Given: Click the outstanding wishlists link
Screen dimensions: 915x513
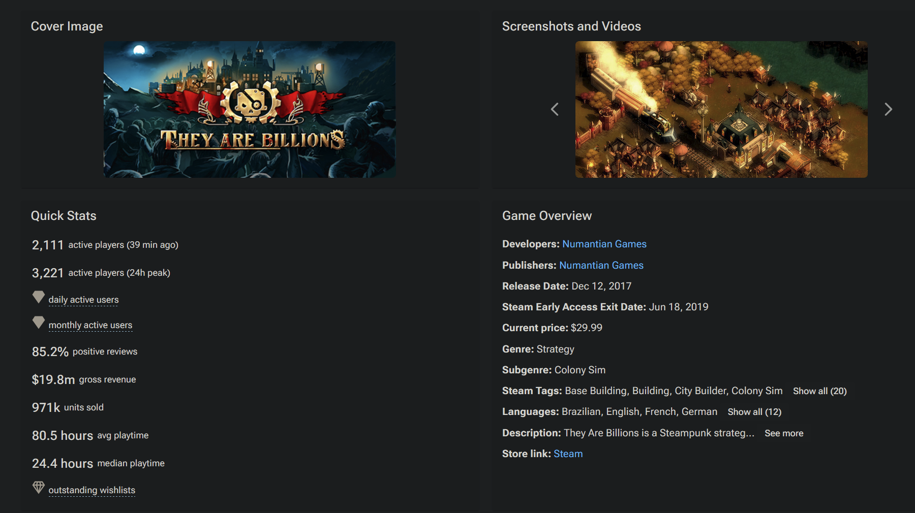Looking at the screenshot, I should 92,490.
